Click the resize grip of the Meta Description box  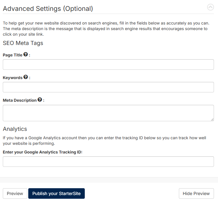[212, 119]
